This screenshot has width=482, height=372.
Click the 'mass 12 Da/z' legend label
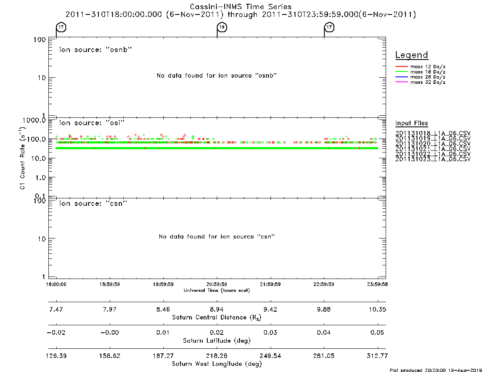click(x=428, y=67)
